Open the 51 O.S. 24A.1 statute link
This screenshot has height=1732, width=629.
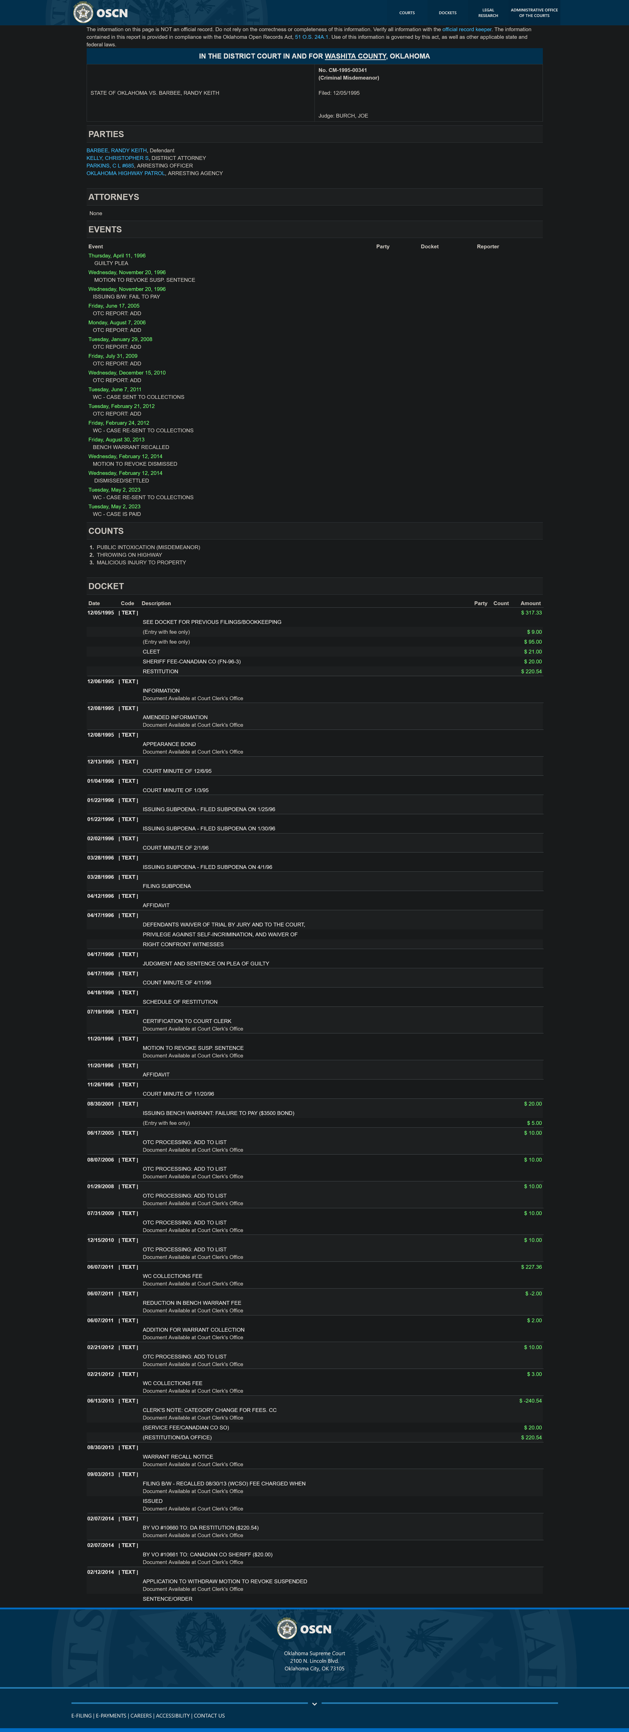pos(311,37)
